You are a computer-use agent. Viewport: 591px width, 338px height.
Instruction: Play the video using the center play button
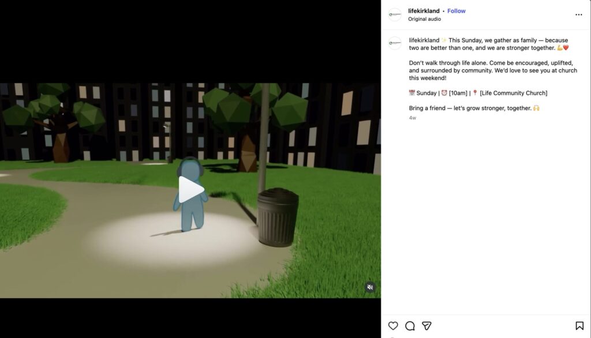[x=190, y=190]
